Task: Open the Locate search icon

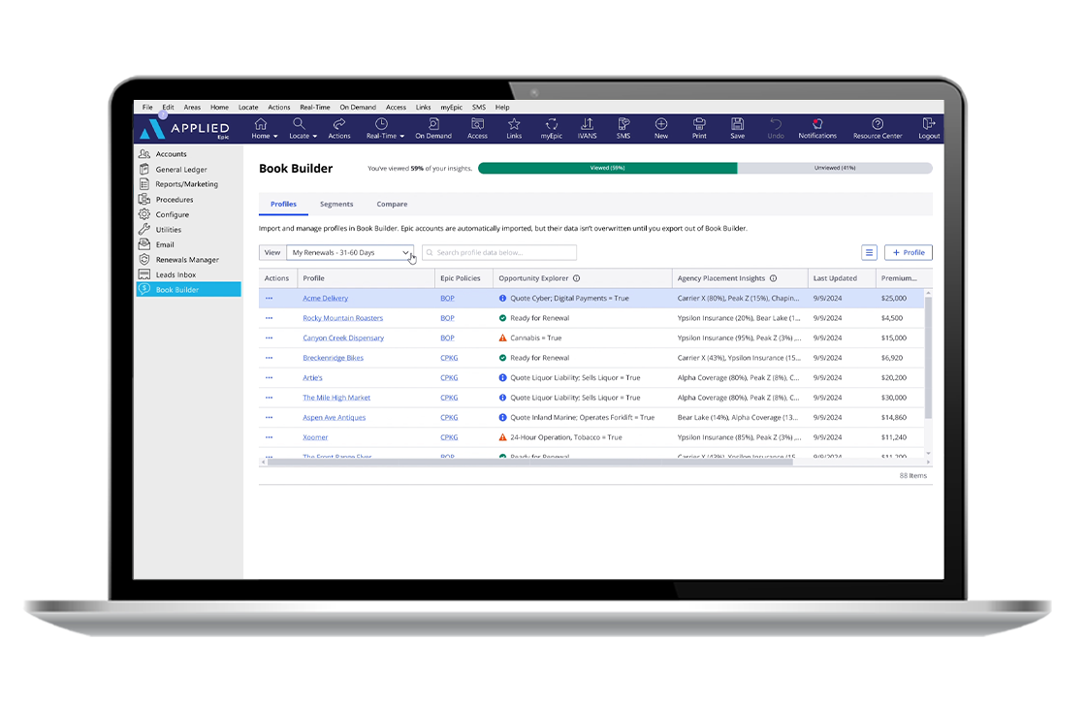Action: [299, 124]
